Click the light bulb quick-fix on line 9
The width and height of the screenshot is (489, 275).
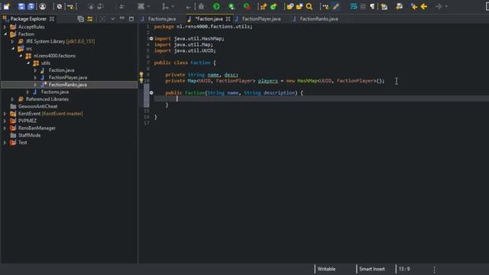tap(141, 75)
